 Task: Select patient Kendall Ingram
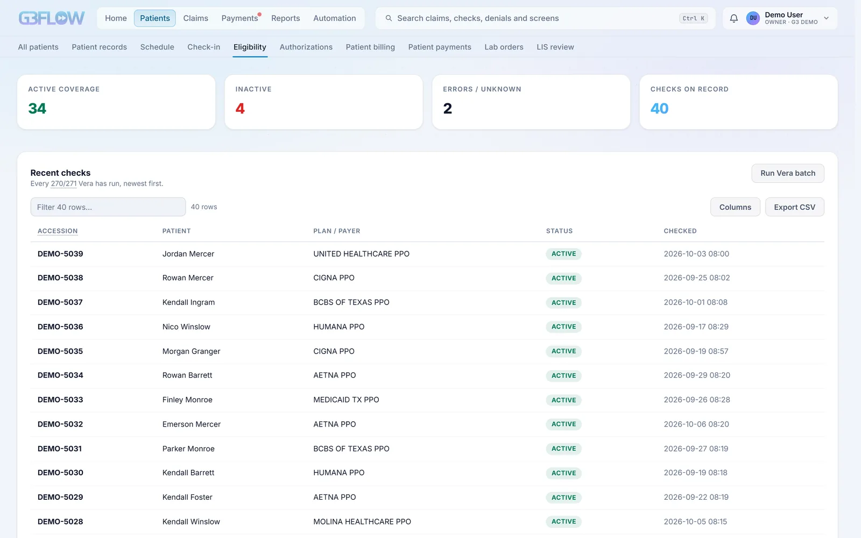point(188,302)
